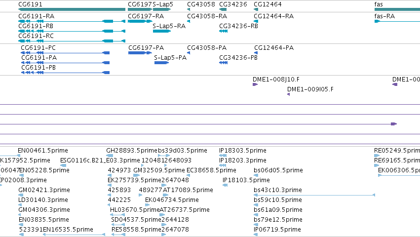The image size is (420, 237).
Task: Select the 424973 EST feature
Action: pos(109,175)
